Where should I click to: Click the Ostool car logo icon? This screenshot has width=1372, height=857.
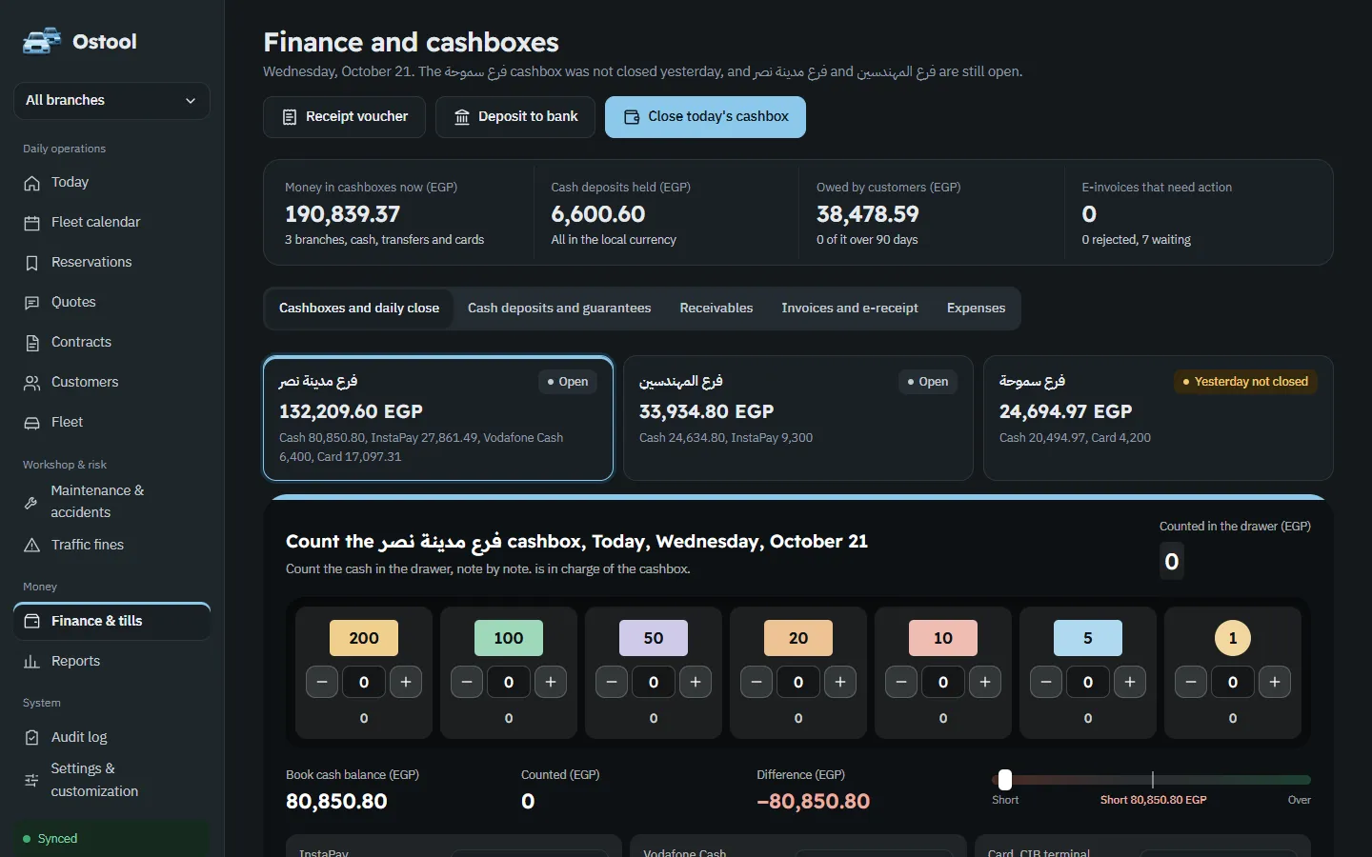(42, 41)
